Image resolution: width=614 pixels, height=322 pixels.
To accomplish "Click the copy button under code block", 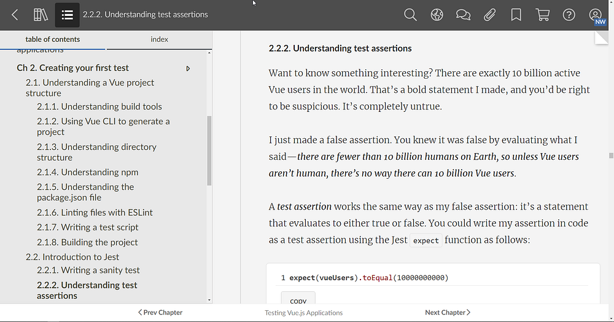I will coord(298,300).
